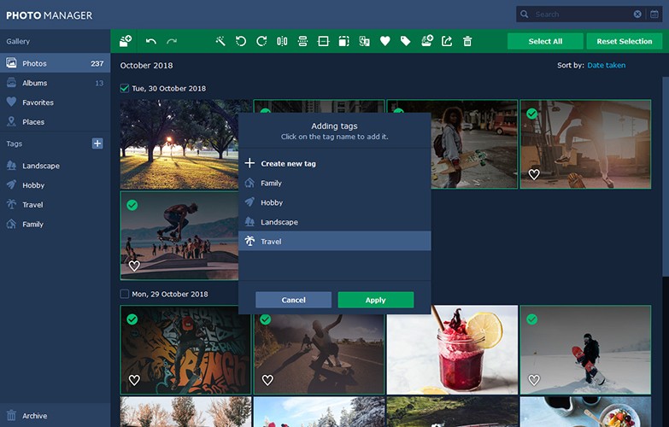Viewport: 669px width, 427px height.
Task: Click the undo arrow in the toolbar
Action: (x=151, y=41)
